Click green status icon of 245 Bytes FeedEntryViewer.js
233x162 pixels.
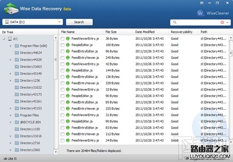[68, 58]
